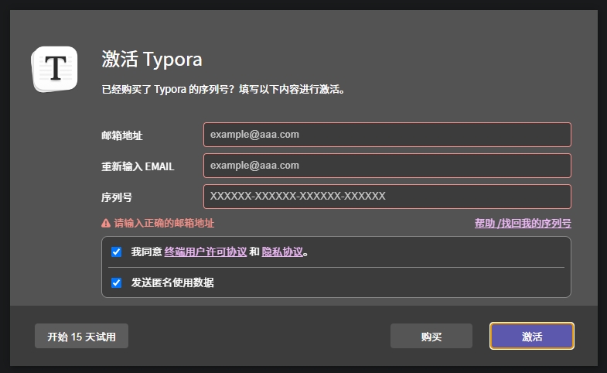
Task: Select the 购买 button
Action: [x=431, y=336]
